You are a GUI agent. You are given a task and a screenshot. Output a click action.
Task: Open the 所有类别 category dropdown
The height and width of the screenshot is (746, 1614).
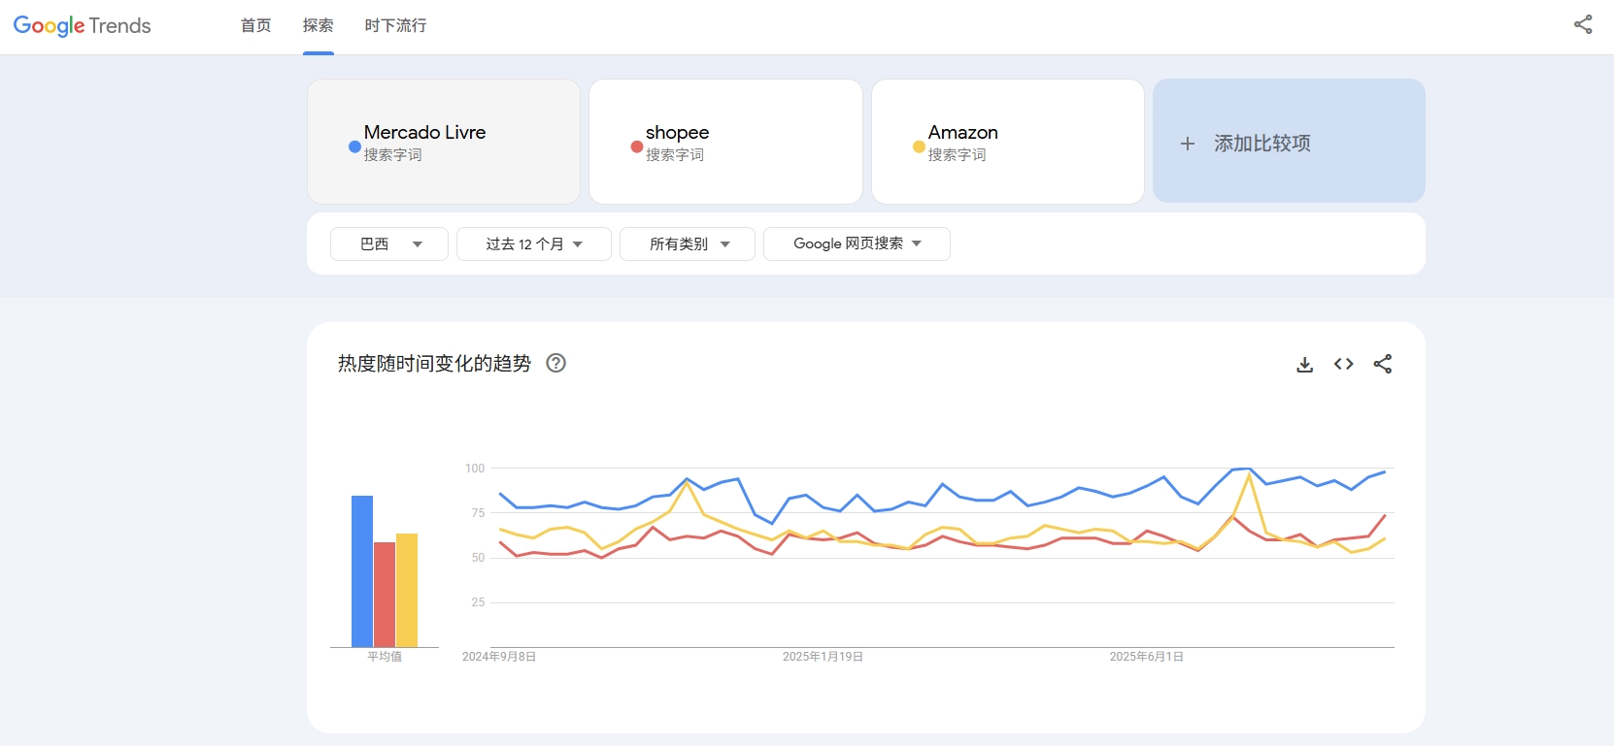click(688, 243)
